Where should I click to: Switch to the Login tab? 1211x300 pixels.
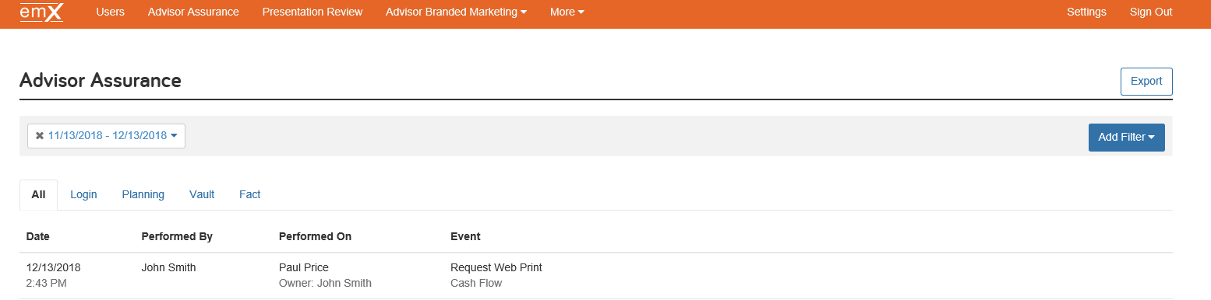pyautogui.click(x=83, y=195)
